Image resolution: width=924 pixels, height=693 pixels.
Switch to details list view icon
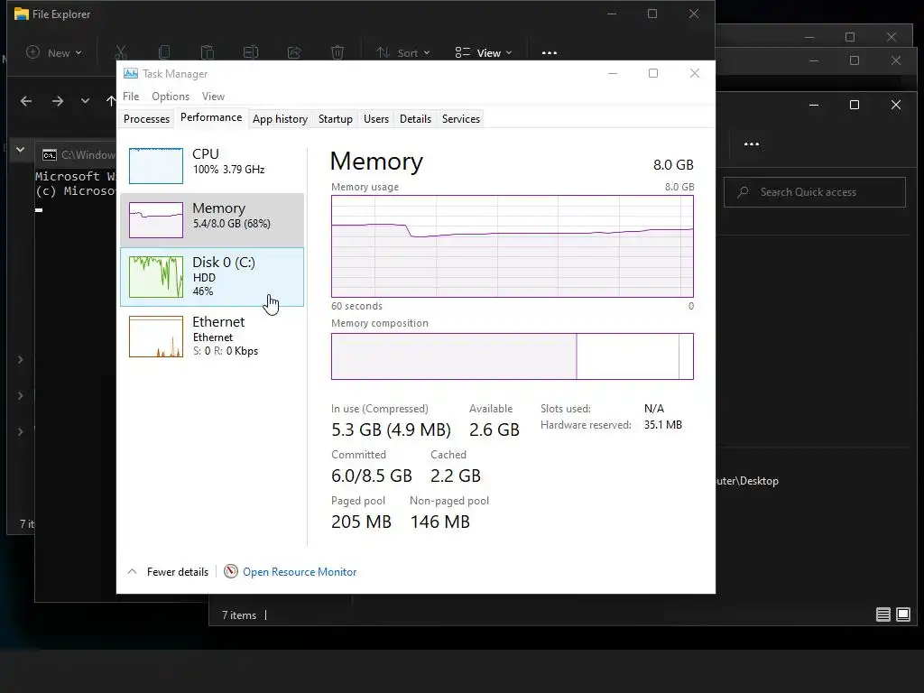(x=882, y=614)
